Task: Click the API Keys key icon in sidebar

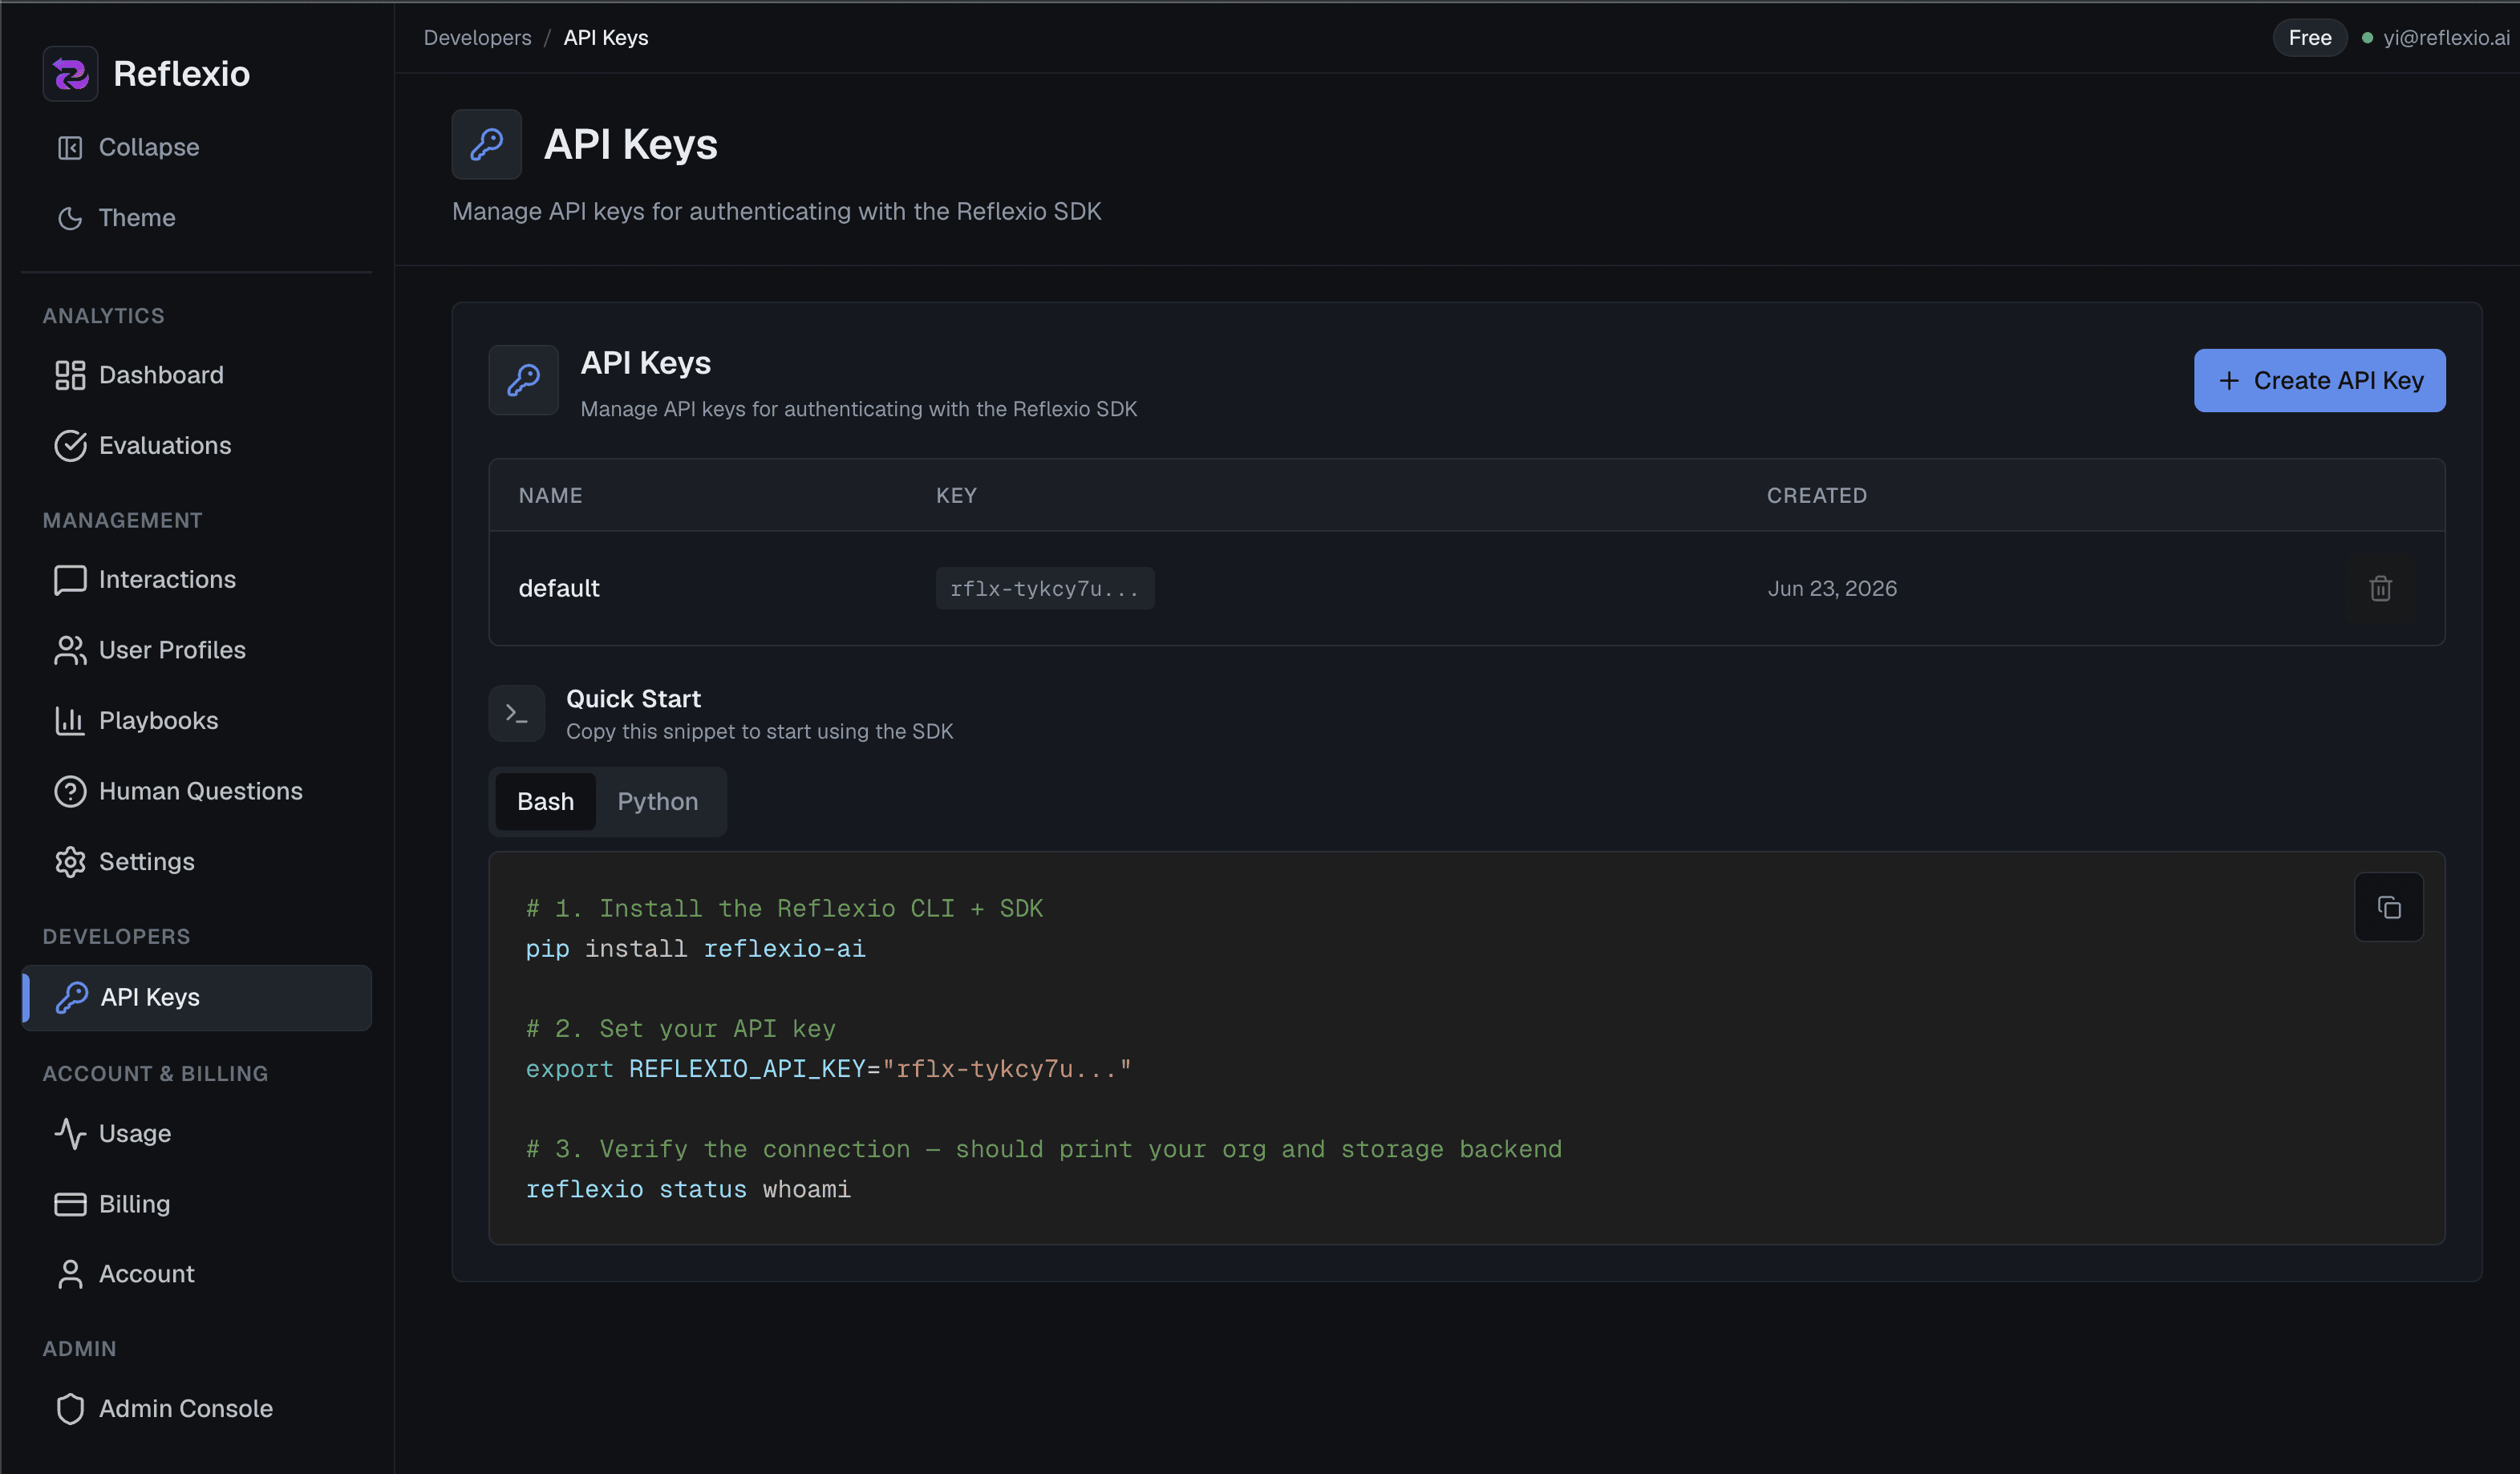Action: pos(72,997)
